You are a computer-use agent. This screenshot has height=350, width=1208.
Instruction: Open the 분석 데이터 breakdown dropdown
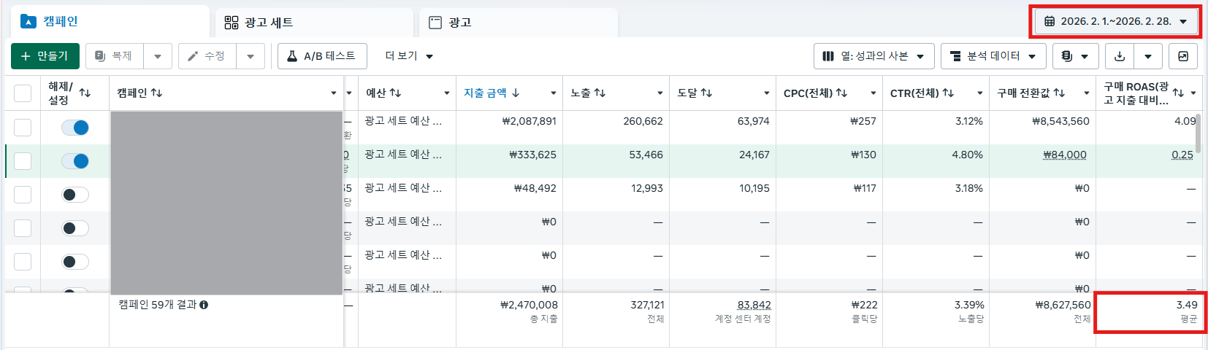pyautogui.click(x=993, y=56)
